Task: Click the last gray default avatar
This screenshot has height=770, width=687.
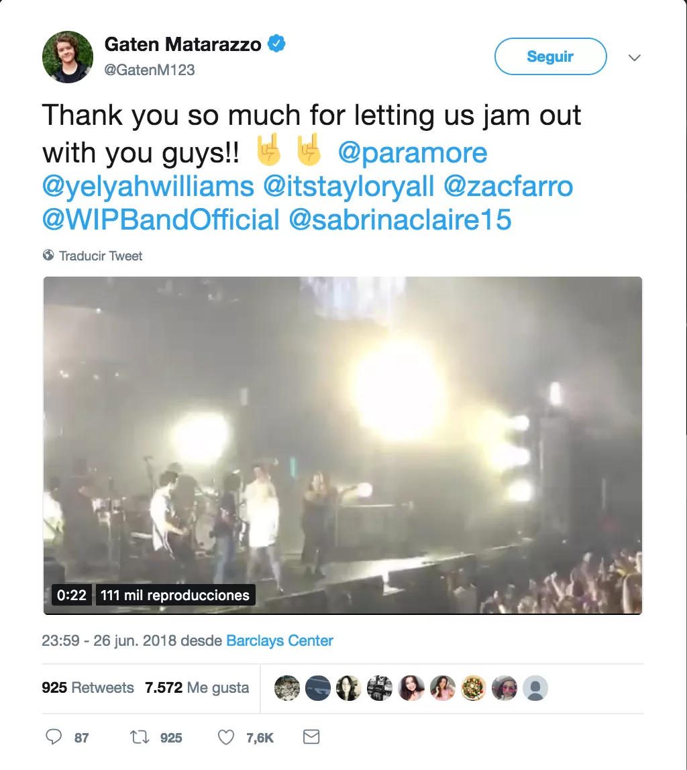Action: coord(535,688)
